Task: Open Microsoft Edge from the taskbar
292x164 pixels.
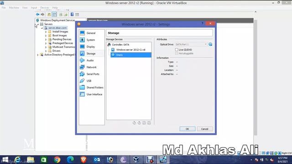Action: pyautogui.click(x=70, y=160)
